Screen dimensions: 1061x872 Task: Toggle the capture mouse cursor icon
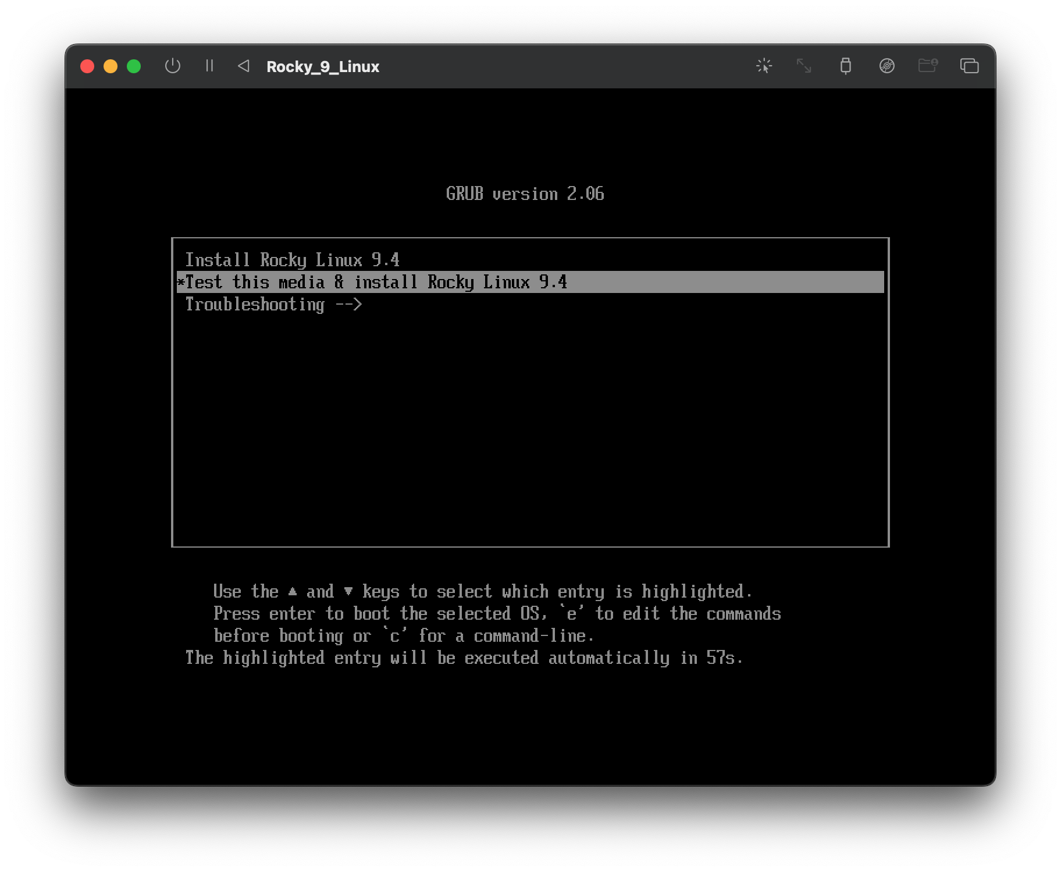(x=764, y=66)
